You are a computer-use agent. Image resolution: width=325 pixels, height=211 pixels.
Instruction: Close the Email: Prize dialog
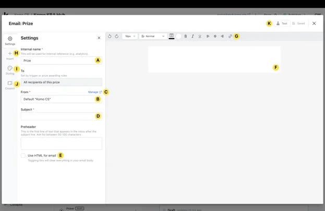[x=314, y=23]
